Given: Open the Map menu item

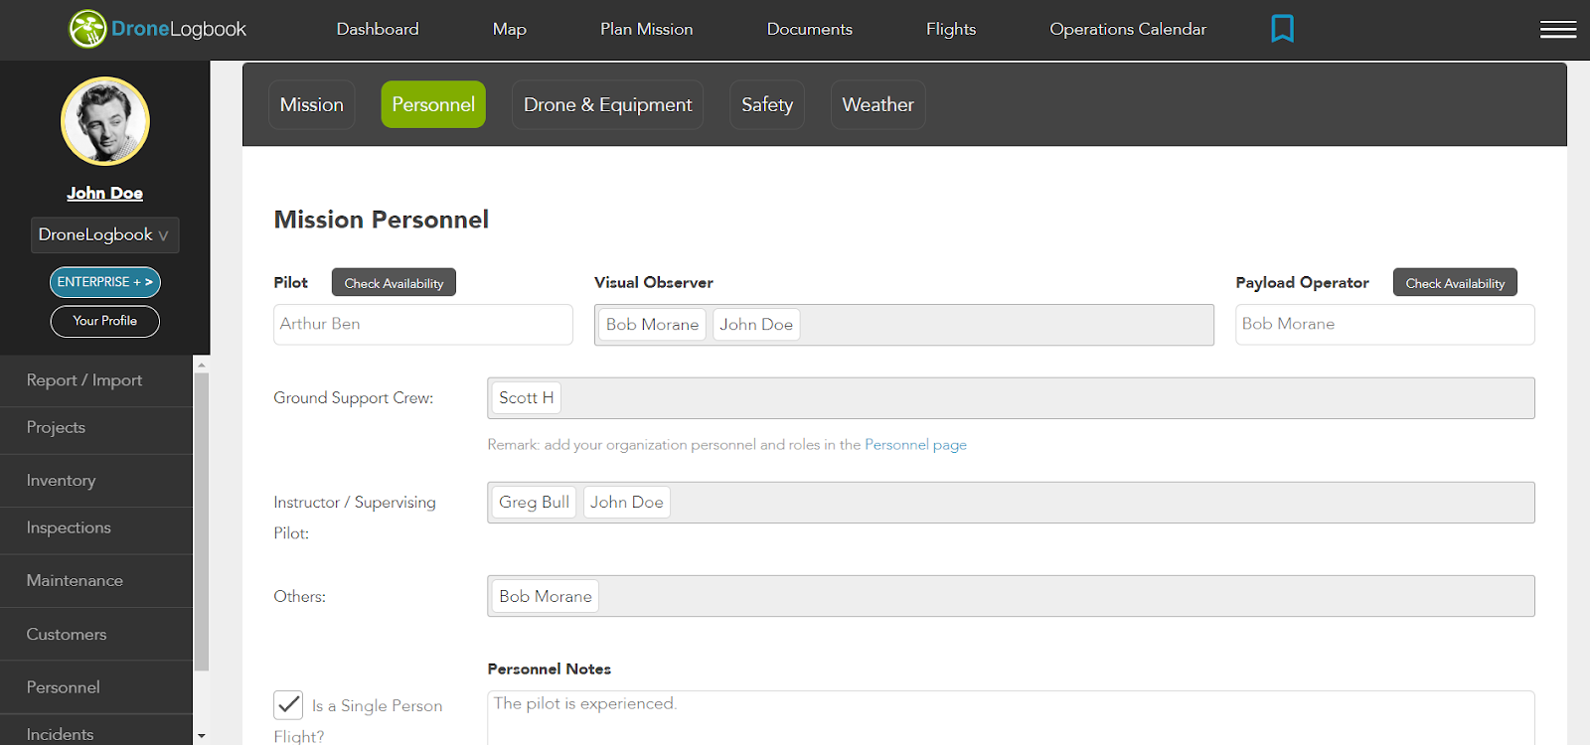Looking at the screenshot, I should click(x=510, y=29).
